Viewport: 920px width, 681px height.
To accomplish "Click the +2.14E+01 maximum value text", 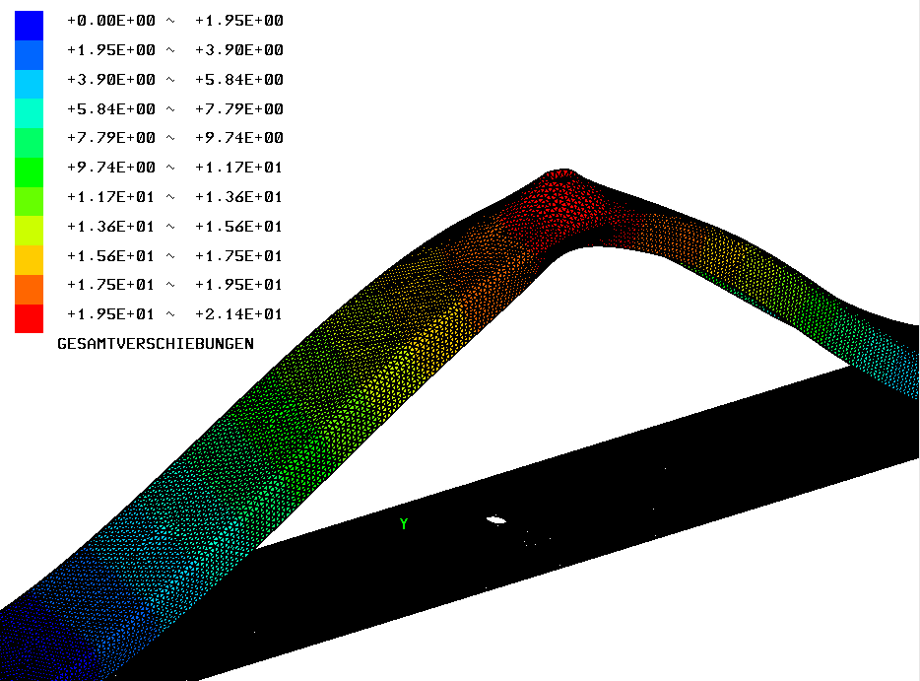I will point(238,314).
